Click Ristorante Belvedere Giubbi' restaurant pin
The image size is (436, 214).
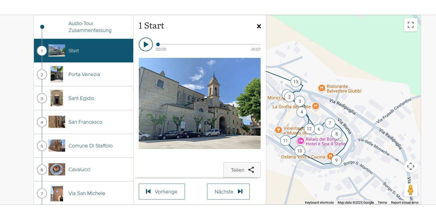click(322, 88)
